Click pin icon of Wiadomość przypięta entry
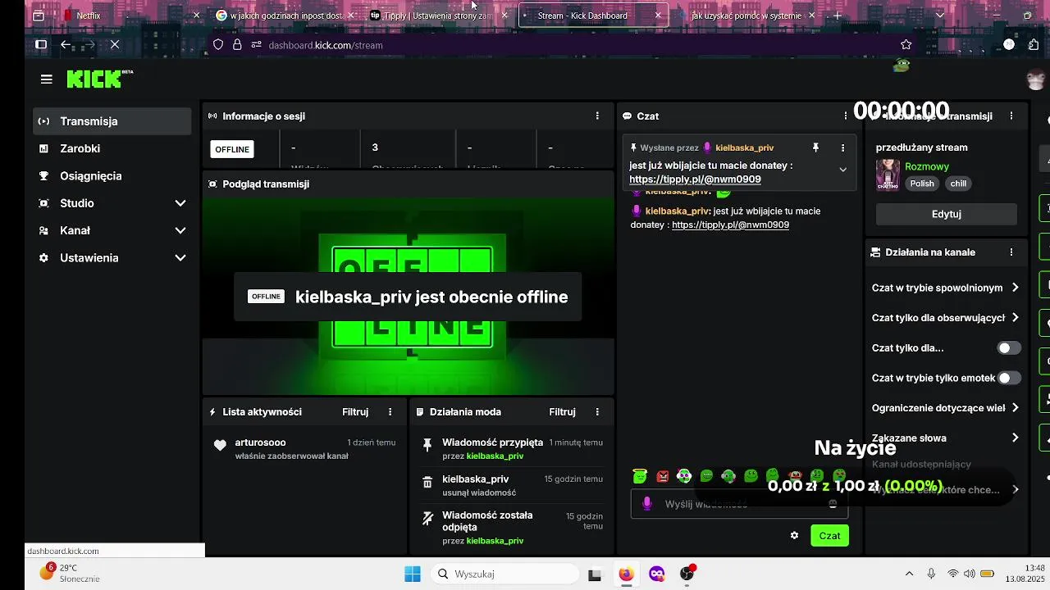 coord(427,445)
